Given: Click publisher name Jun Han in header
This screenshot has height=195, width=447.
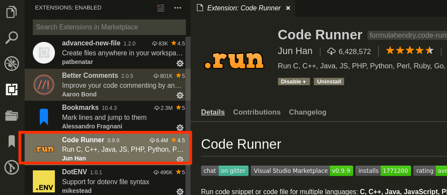Looking at the screenshot, I should (295, 51).
